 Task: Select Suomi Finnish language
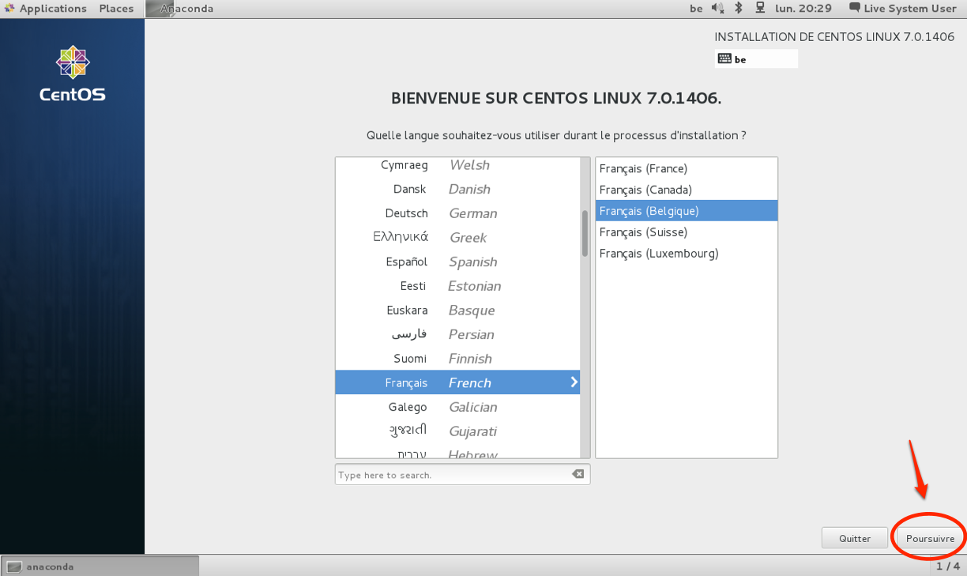tap(457, 359)
